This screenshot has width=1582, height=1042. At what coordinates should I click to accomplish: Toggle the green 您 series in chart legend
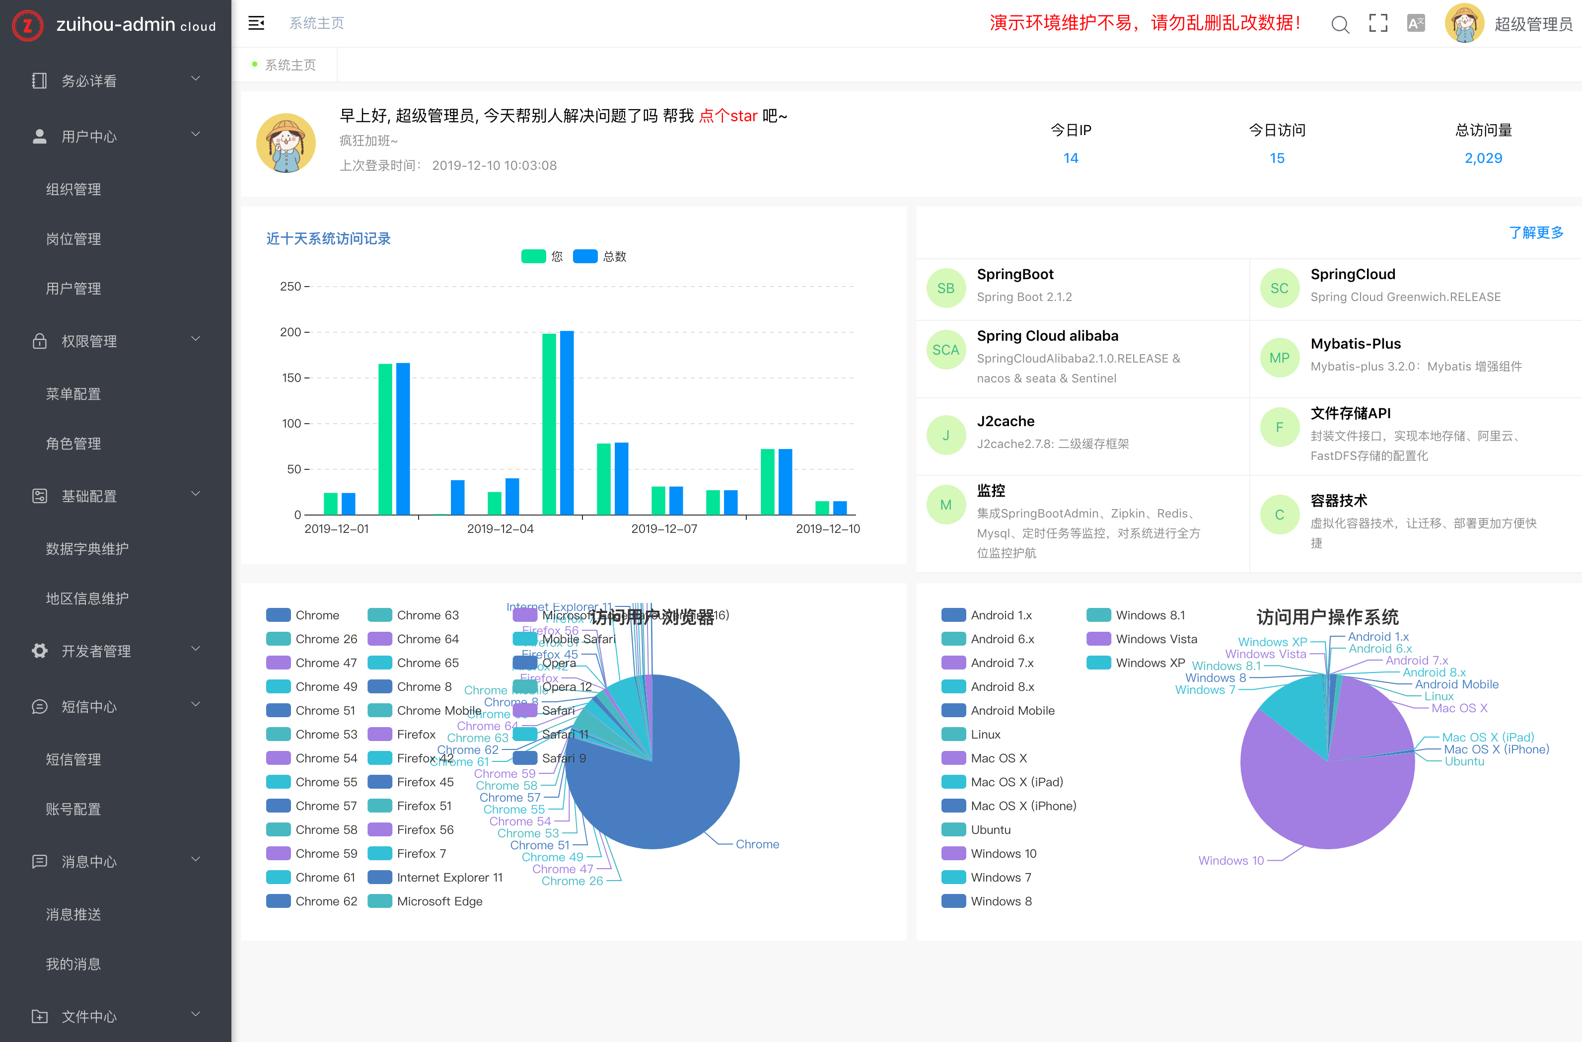[533, 257]
